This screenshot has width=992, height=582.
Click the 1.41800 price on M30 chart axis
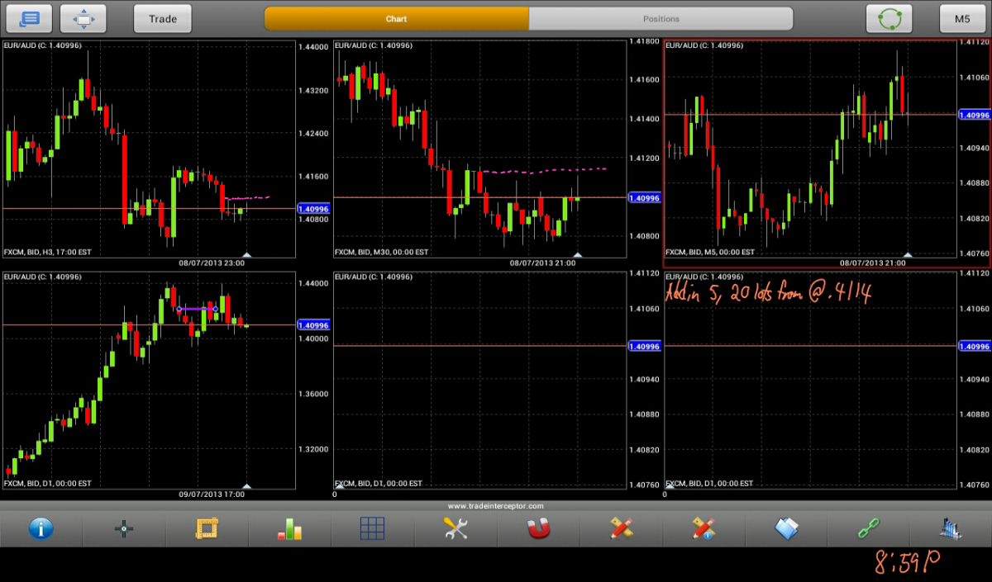point(644,40)
